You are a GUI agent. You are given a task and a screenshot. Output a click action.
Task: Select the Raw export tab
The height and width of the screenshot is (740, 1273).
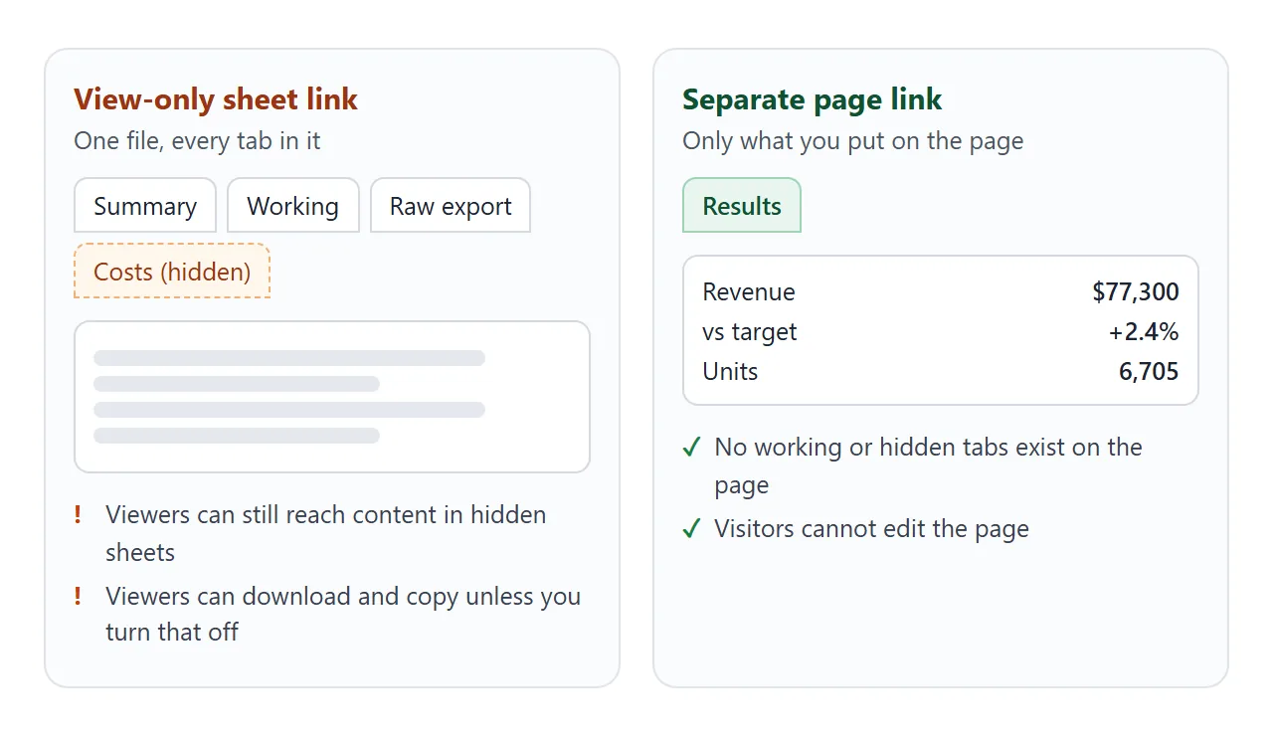451,206
